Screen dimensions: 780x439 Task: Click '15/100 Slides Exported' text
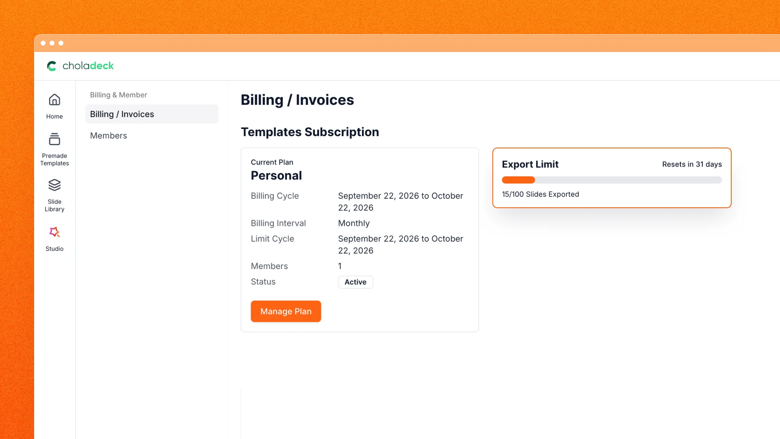coord(540,194)
